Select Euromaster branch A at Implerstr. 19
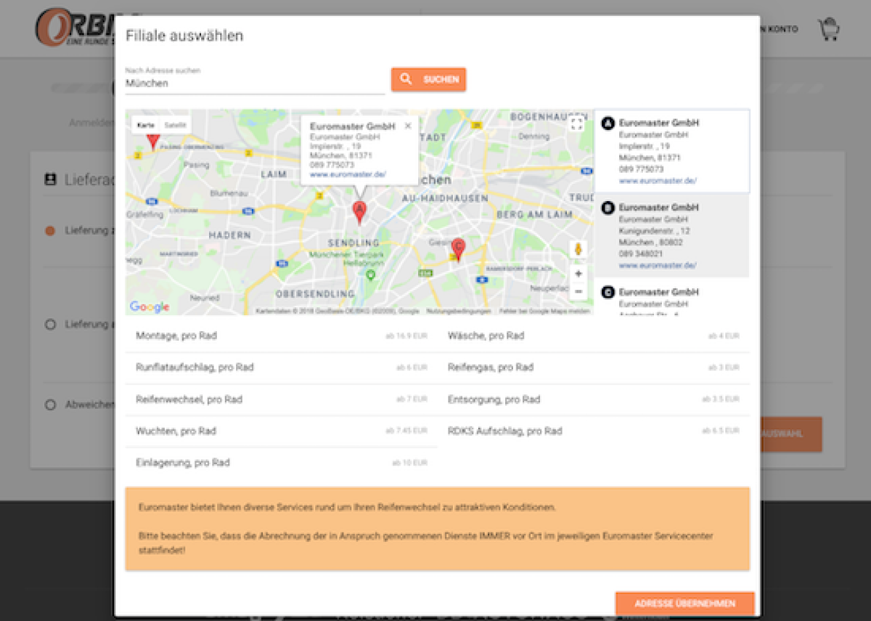Screen dimensions: 871x621 pyautogui.click(x=671, y=151)
